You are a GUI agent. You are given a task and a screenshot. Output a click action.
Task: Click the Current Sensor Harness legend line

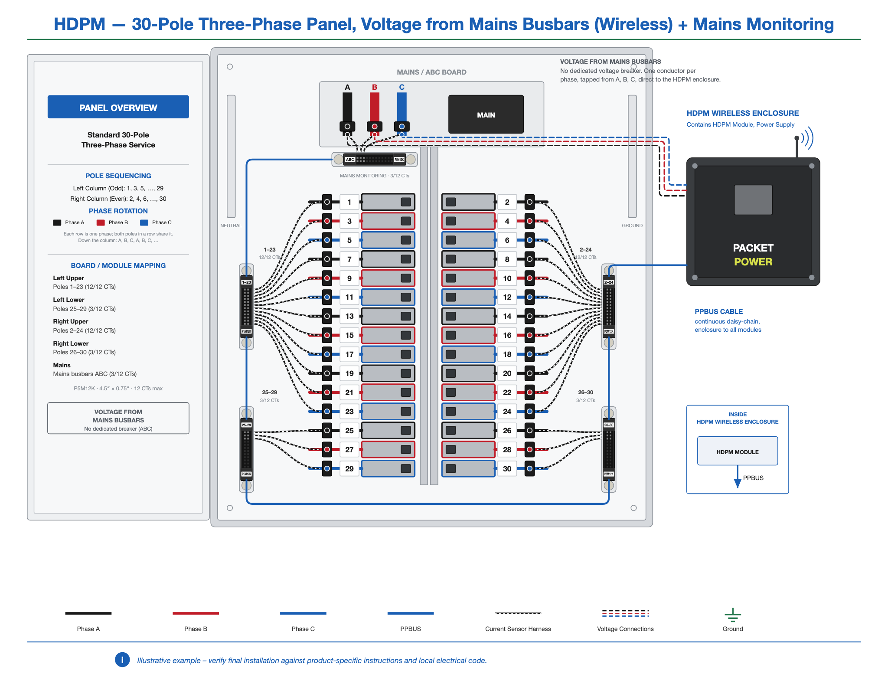tap(518, 613)
